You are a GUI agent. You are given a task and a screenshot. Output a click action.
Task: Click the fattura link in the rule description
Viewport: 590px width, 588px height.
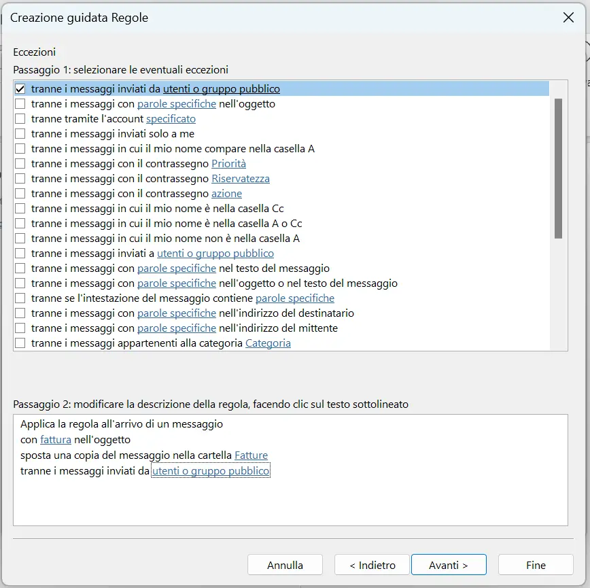point(55,439)
